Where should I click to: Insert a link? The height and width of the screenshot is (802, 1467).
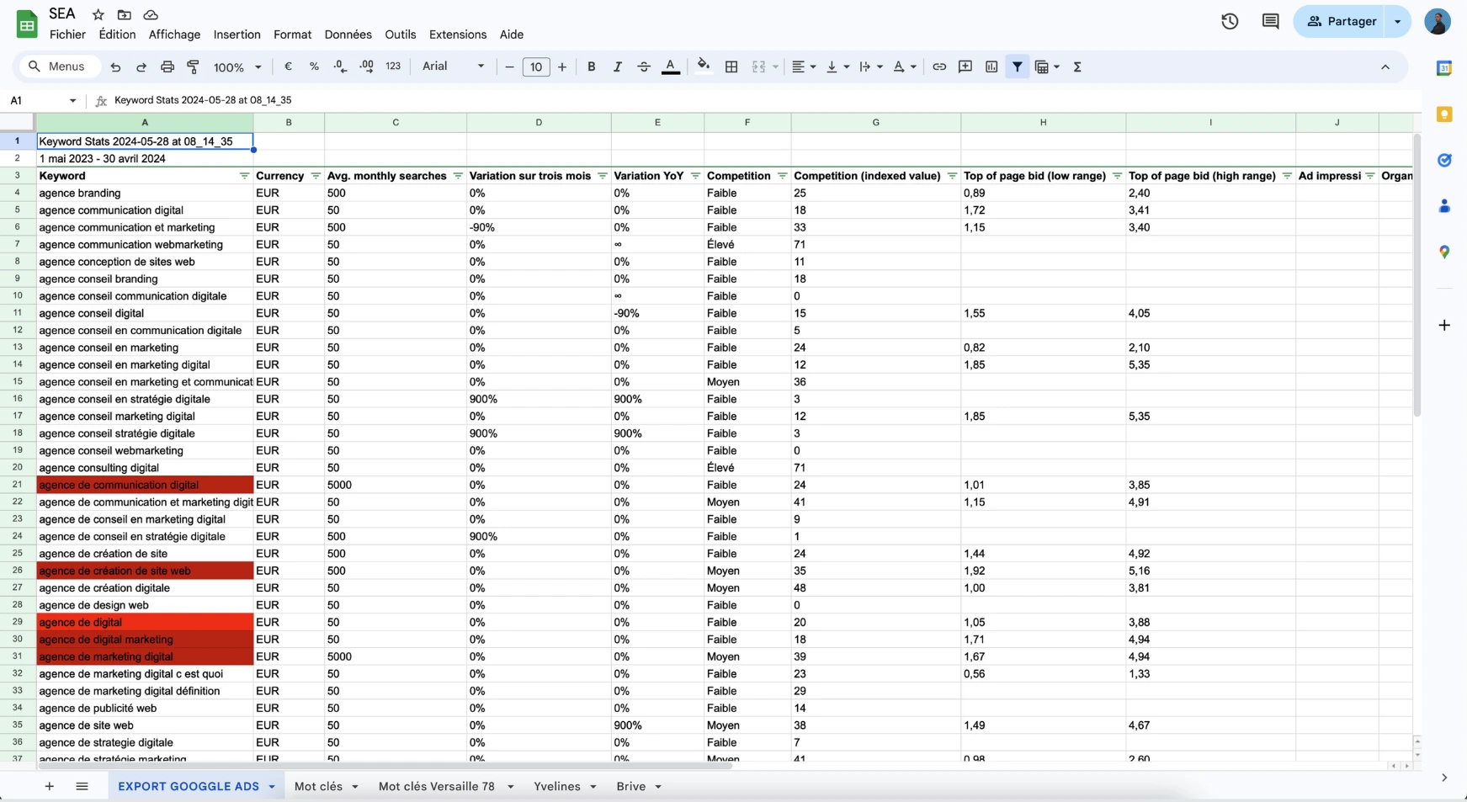939,66
